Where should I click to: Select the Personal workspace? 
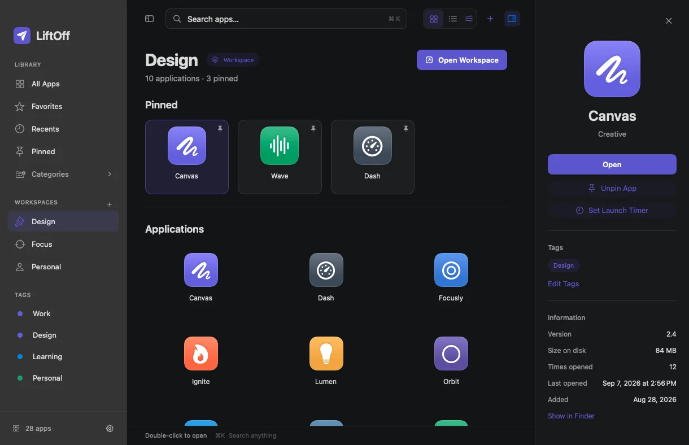[63, 267]
